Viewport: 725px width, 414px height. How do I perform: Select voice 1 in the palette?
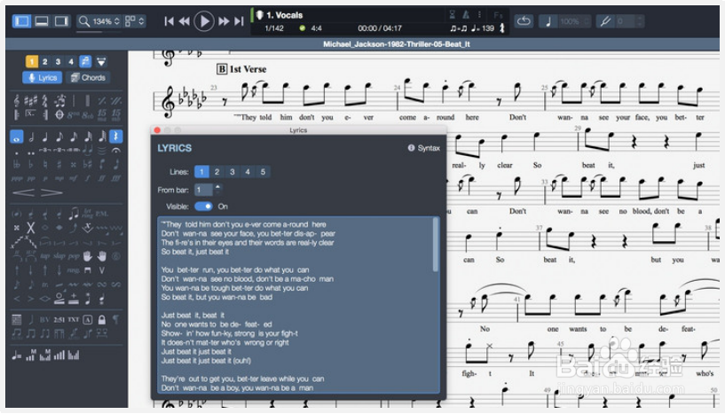click(31, 61)
